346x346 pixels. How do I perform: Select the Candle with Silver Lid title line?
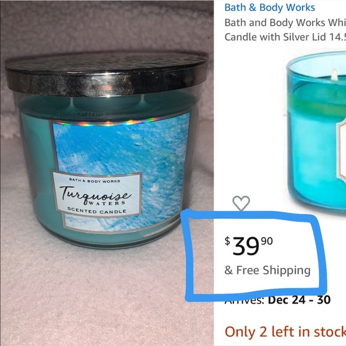[285, 37]
